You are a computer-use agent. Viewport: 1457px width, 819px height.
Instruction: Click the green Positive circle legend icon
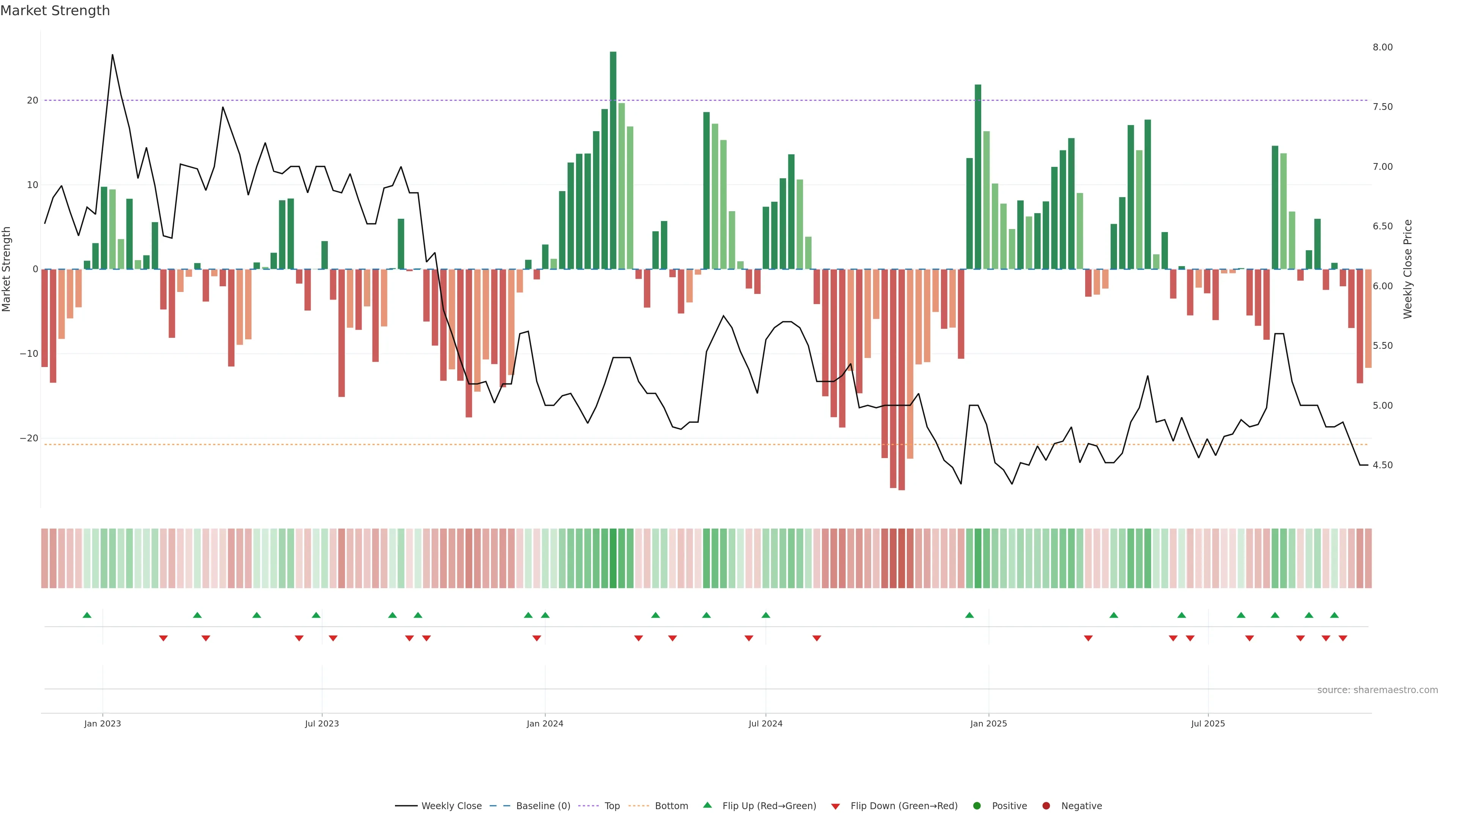coord(977,805)
